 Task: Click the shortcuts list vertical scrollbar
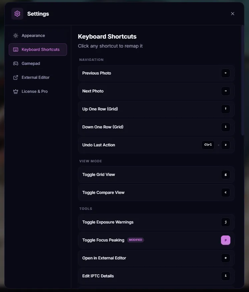point(242,80)
